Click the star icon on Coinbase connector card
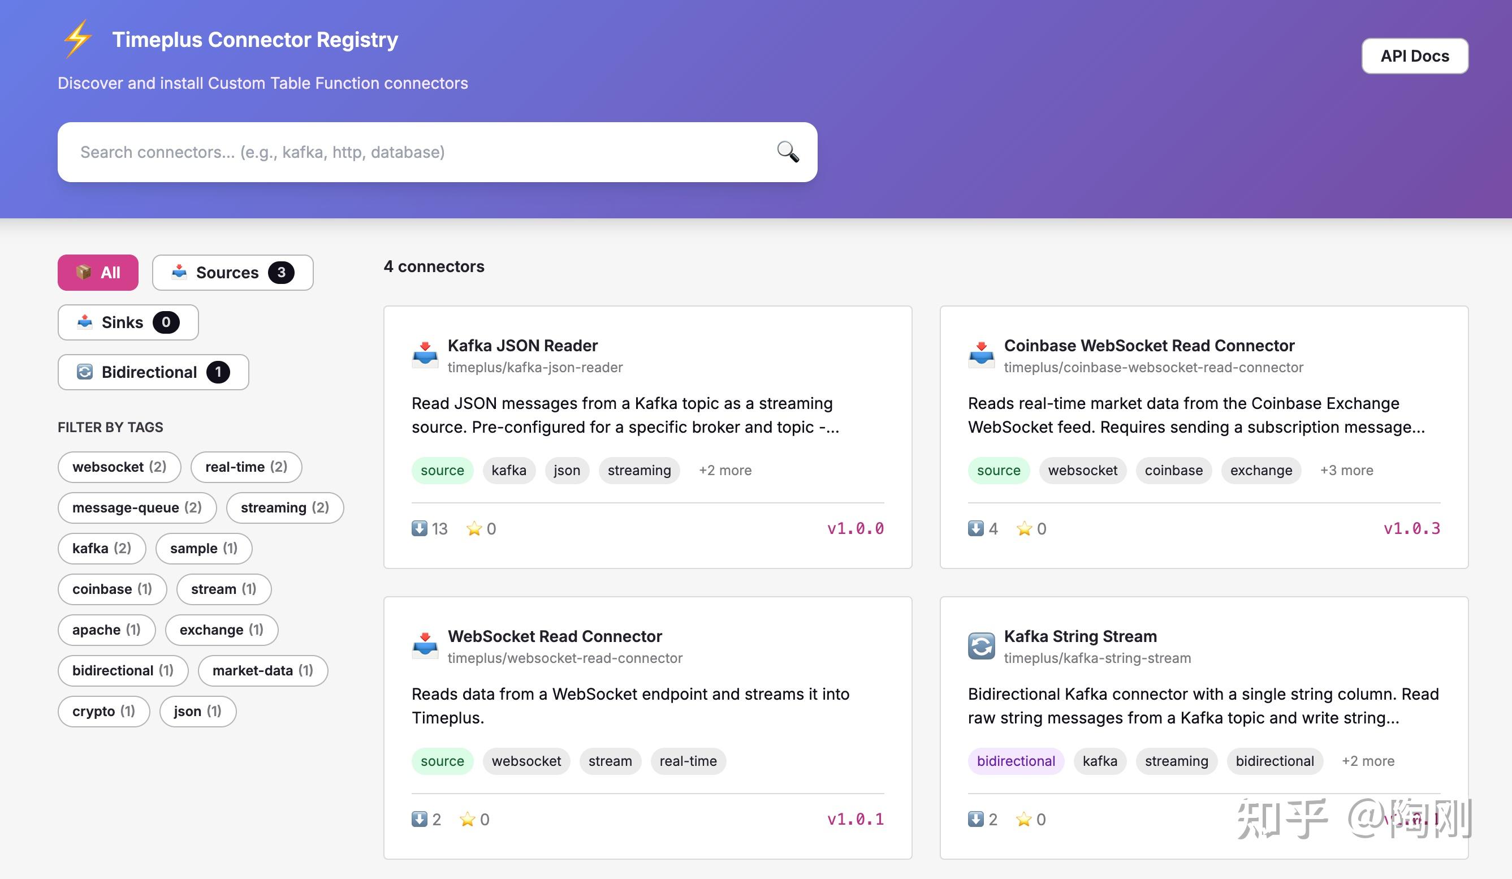Image resolution: width=1512 pixels, height=879 pixels. 1023,528
